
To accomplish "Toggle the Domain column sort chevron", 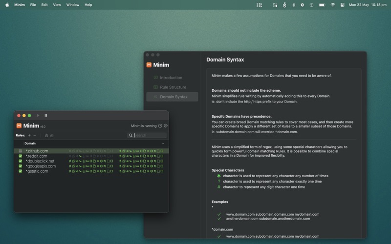I will [x=163, y=143].
